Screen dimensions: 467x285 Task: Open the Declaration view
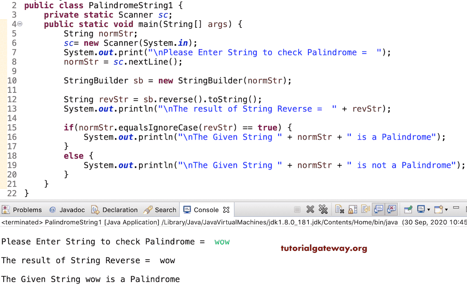[x=119, y=210]
